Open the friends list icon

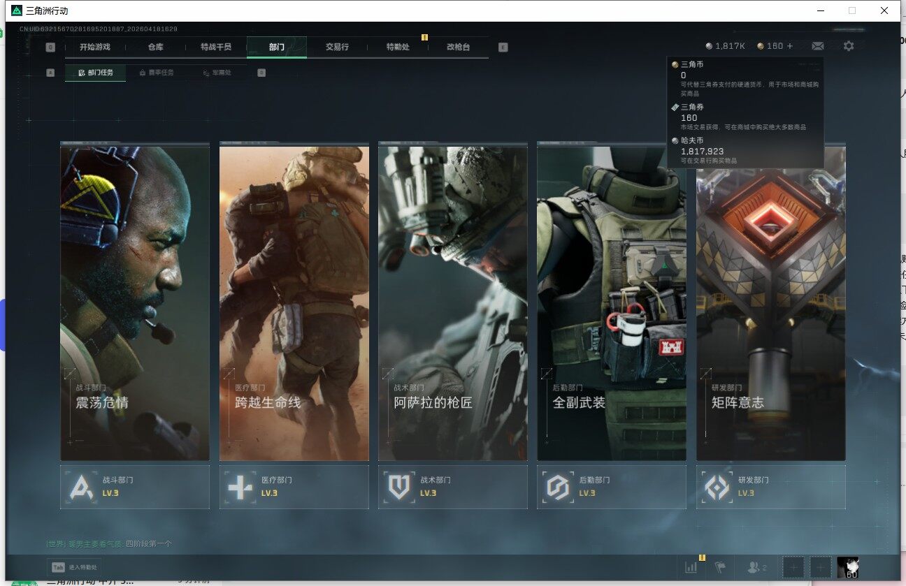tap(757, 568)
